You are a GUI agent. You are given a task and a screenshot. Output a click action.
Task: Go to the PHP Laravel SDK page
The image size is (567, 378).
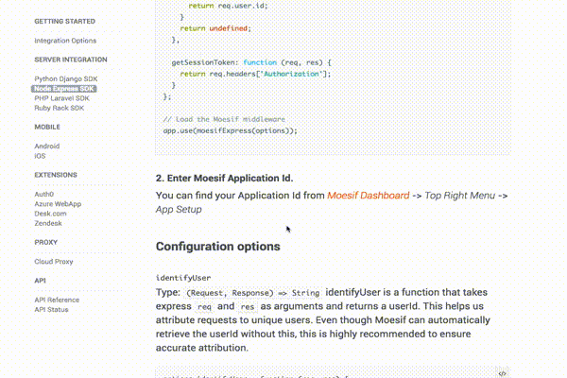(x=61, y=98)
